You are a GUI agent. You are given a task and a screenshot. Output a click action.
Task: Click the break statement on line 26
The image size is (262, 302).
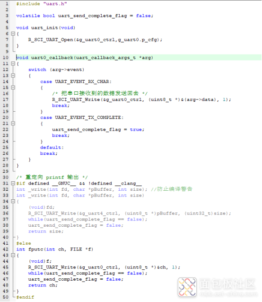click(x=49, y=153)
